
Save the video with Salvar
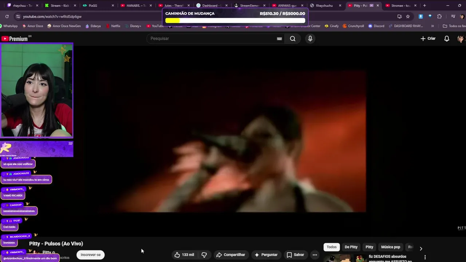(x=295, y=255)
